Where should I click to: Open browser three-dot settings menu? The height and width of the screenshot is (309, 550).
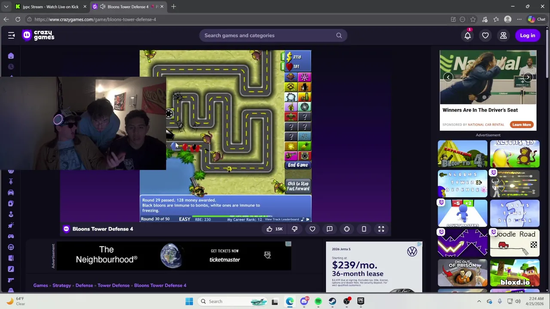click(519, 19)
